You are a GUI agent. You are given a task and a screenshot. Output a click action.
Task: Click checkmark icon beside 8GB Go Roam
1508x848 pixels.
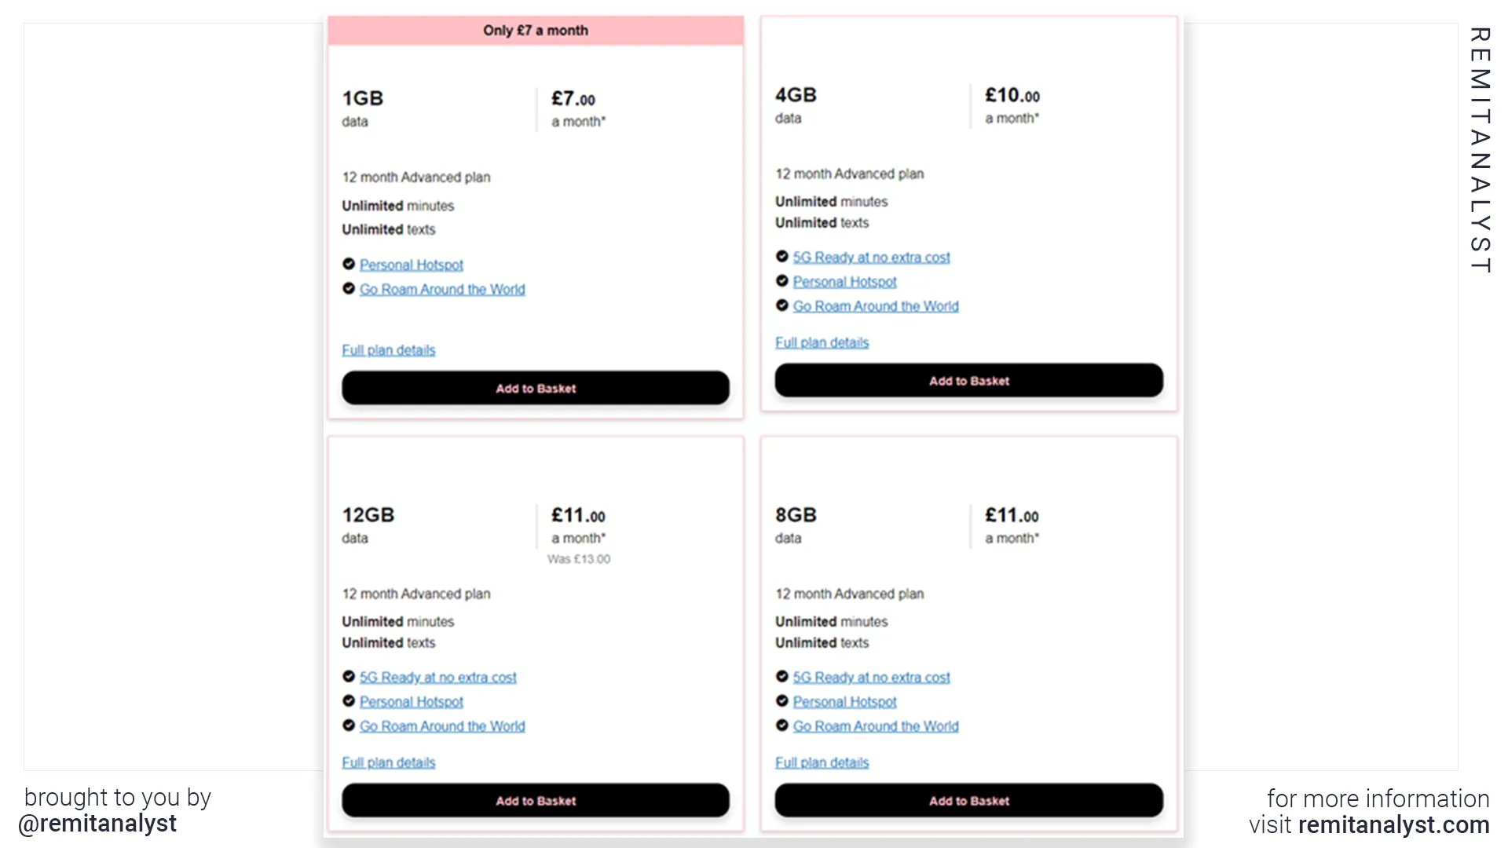[782, 725]
